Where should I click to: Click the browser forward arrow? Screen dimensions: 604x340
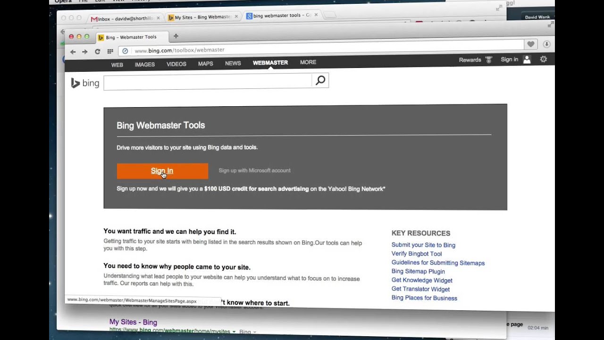point(84,51)
